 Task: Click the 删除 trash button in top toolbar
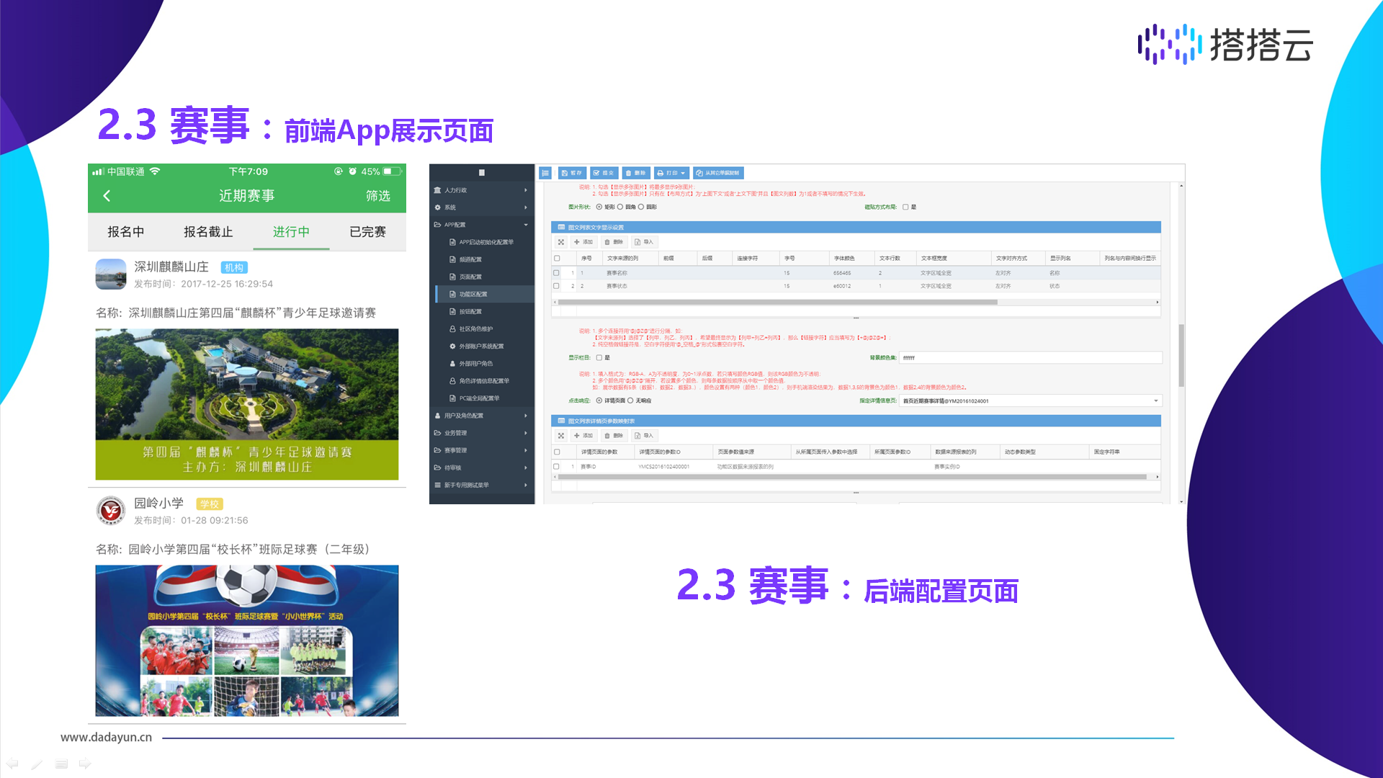[x=635, y=173]
